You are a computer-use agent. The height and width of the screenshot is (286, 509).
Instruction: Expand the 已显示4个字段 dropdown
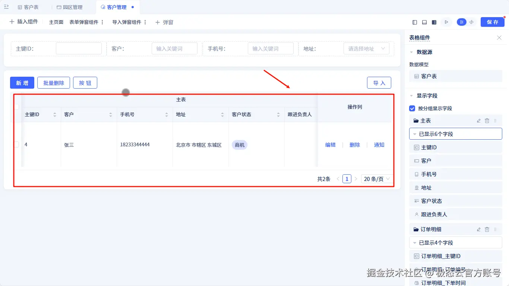coord(456,243)
